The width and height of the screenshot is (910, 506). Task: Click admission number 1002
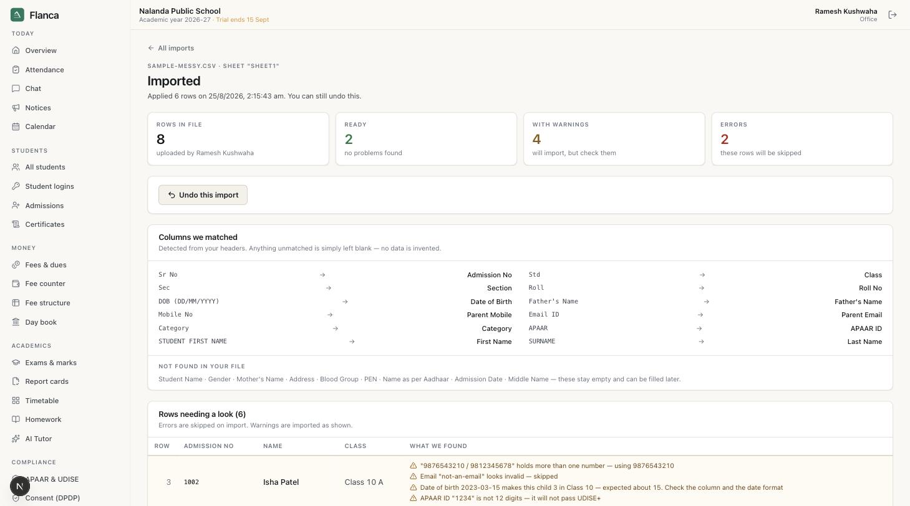[191, 482]
